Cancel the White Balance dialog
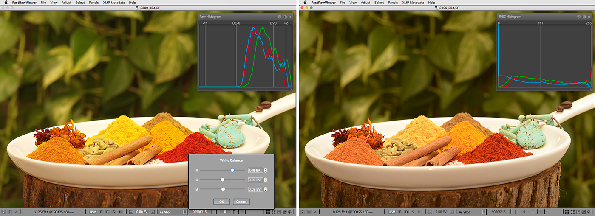This screenshot has height=216, width=595. pyautogui.click(x=241, y=202)
